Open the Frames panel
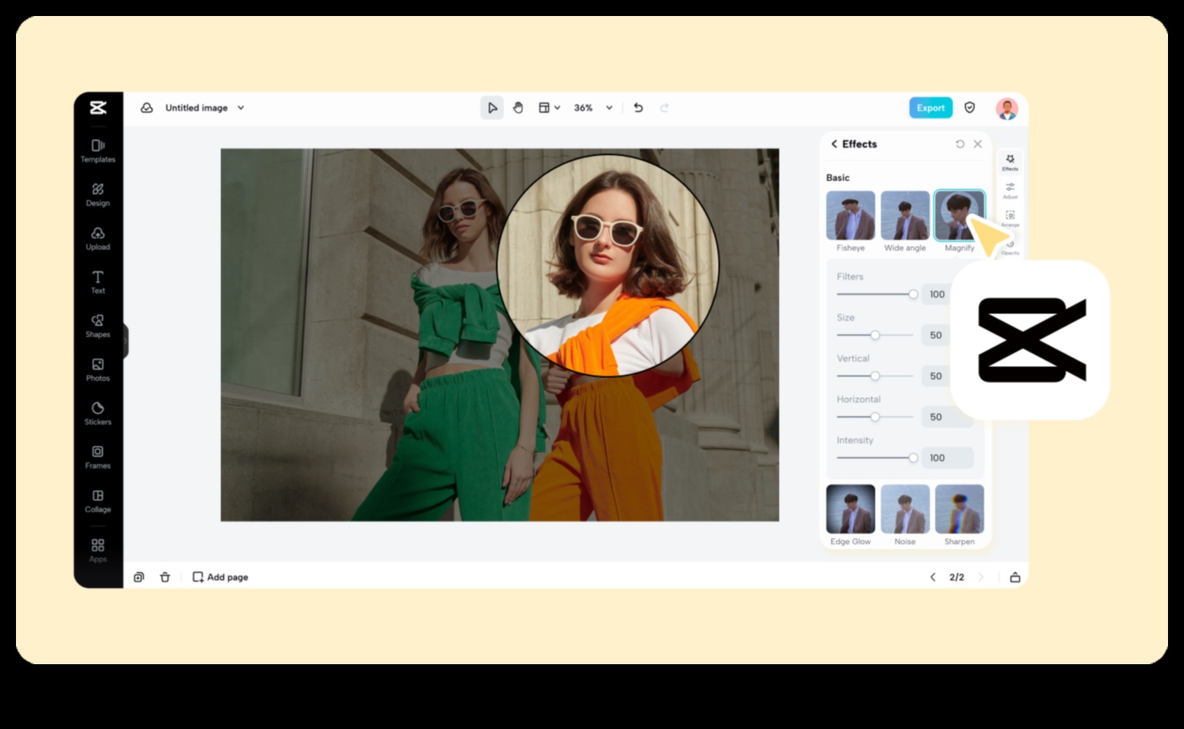The image size is (1184, 729). point(98,456)
